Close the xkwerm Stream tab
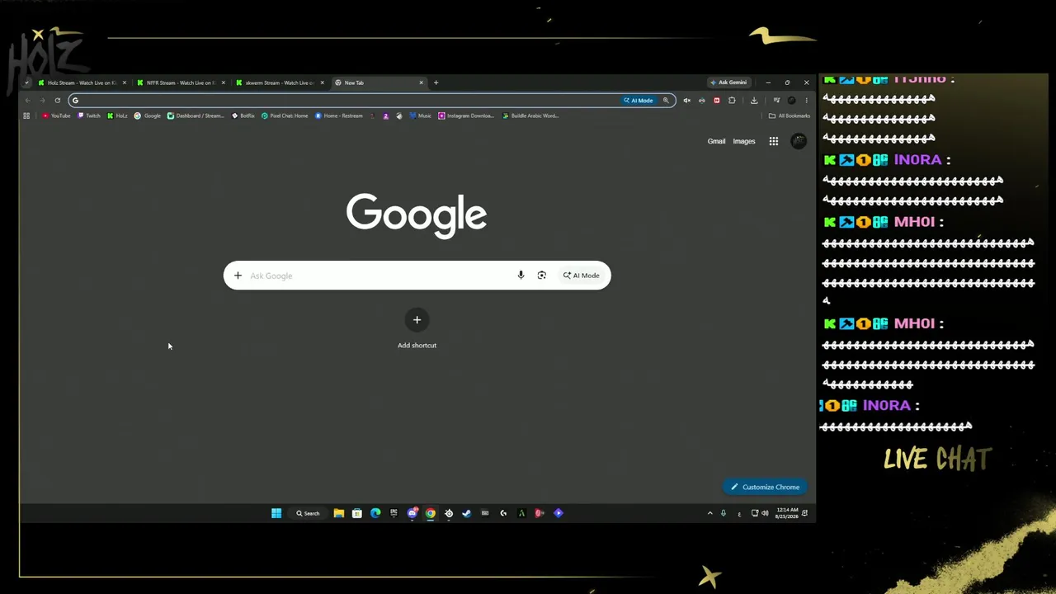This screenshot has width=1056, height=594. (323, 82)
